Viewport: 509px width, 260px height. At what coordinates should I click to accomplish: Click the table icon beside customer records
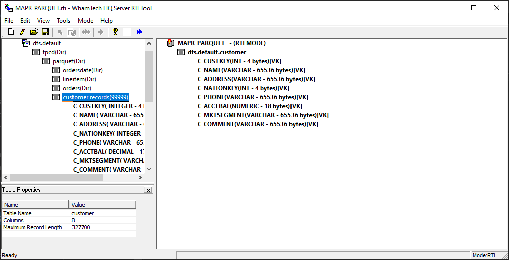point(56,97)
